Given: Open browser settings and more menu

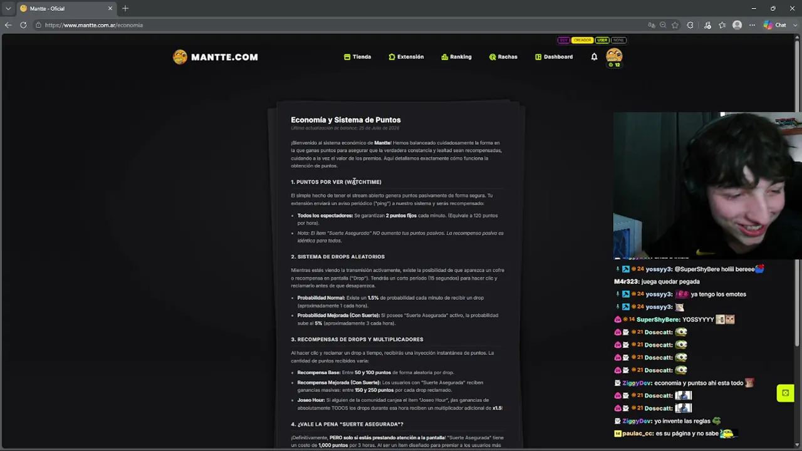Looking at the screenshot, I should pyautogui.click(x=752, y=25).
